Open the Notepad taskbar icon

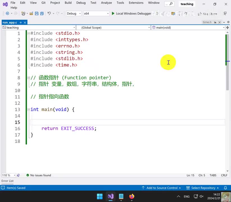tap(121, 196)
